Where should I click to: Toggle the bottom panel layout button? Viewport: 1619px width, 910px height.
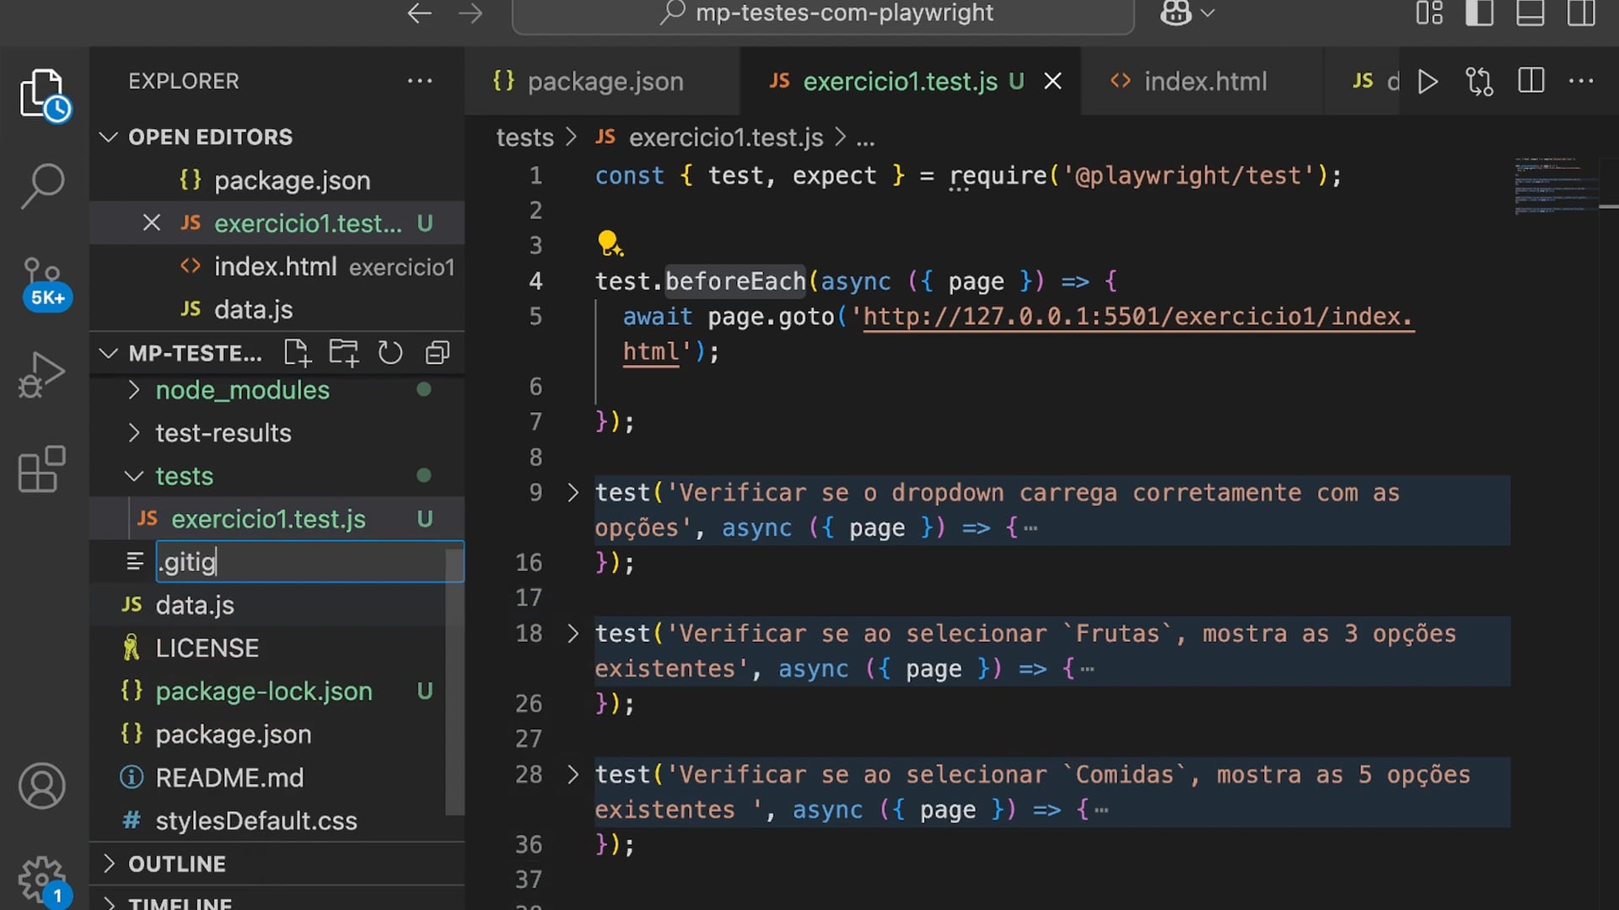1530,13
